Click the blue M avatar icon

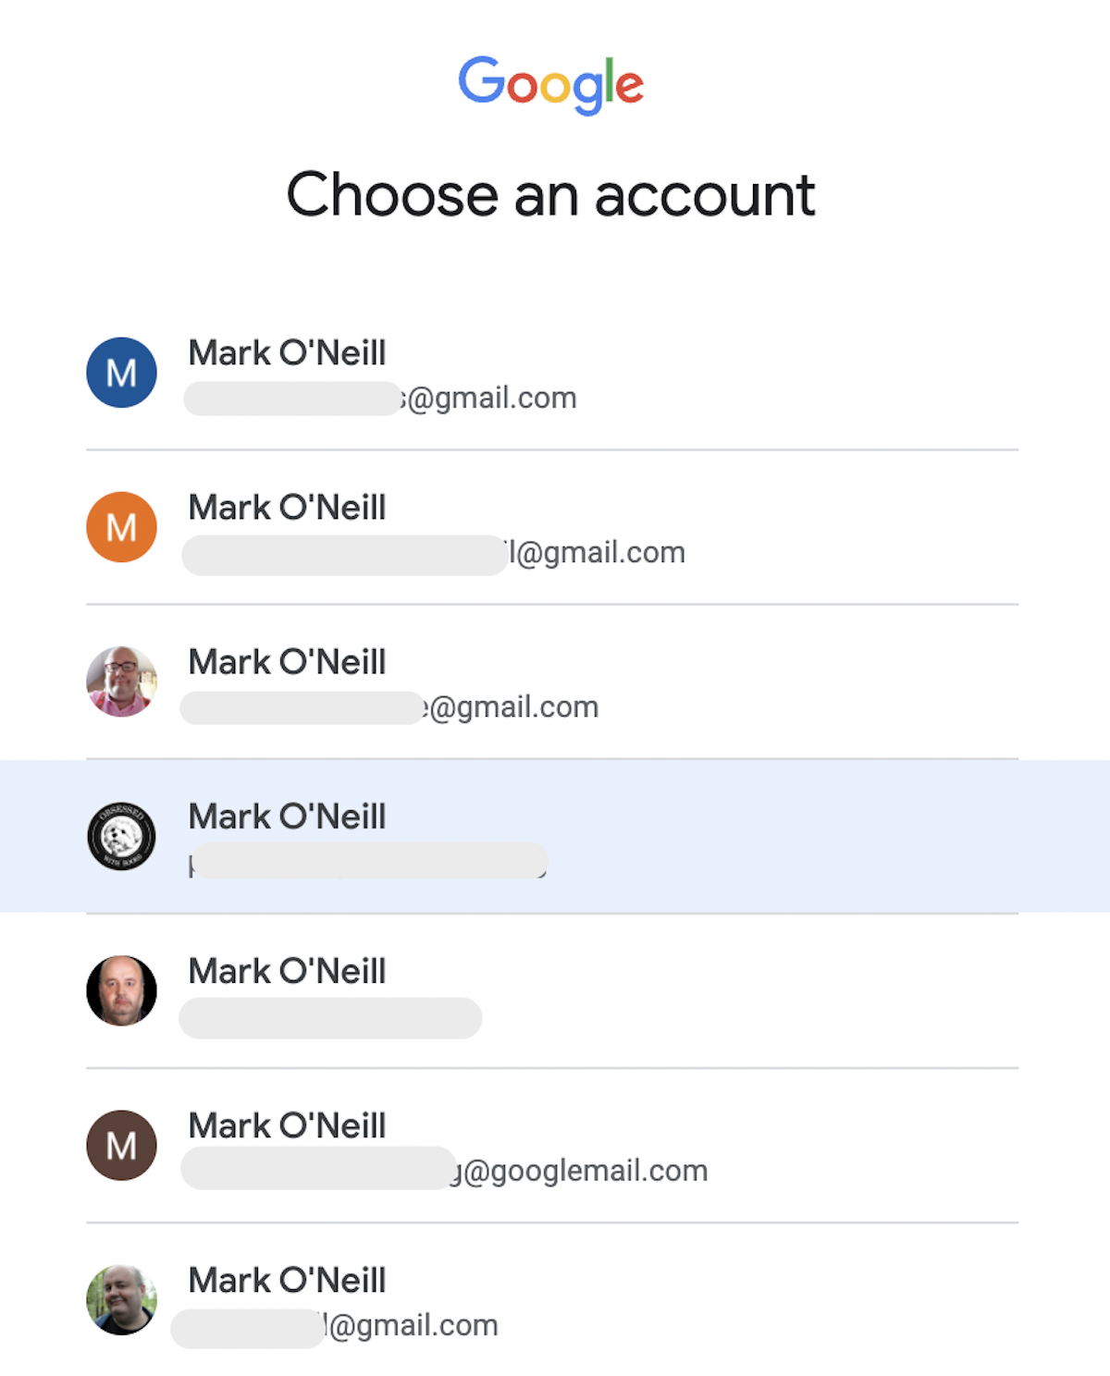(121, 373)
